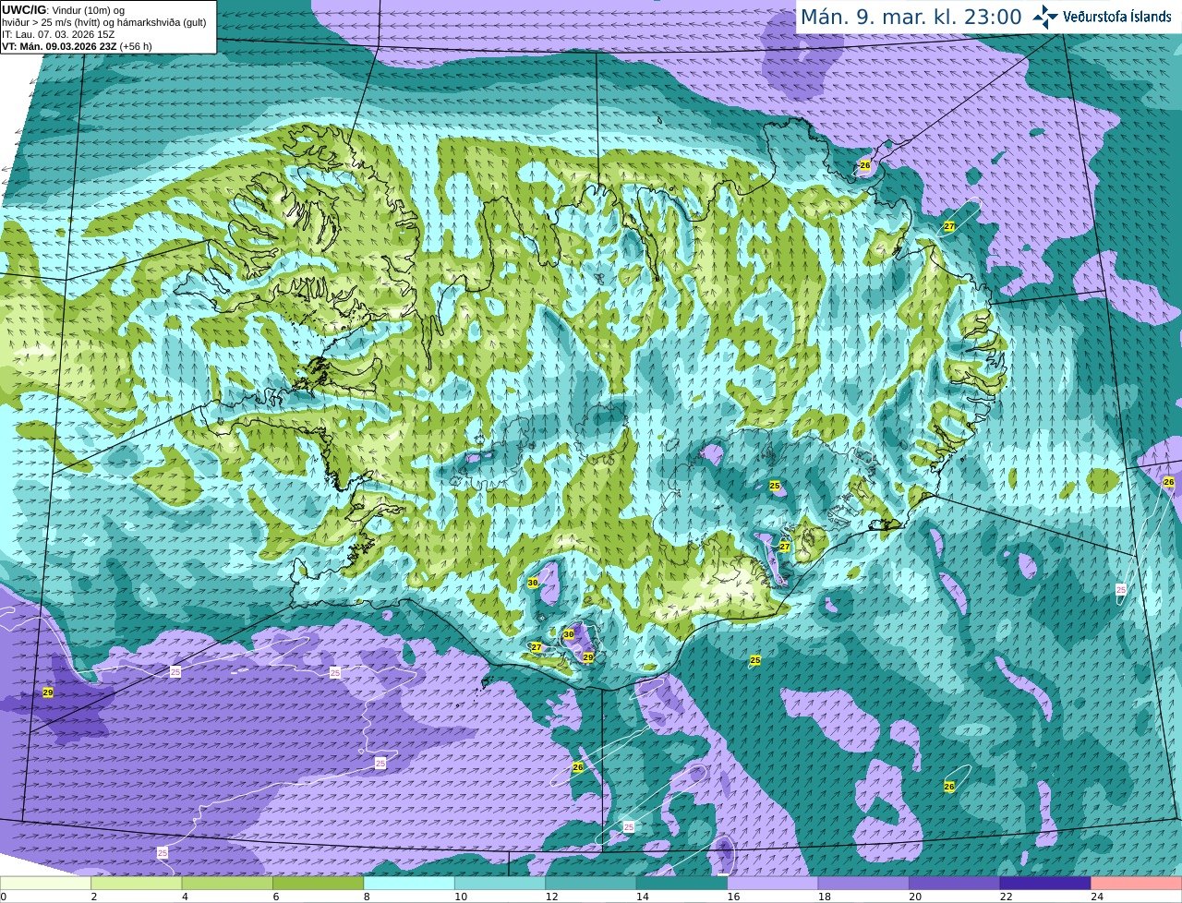Click the 'IT: Lau. 07. 03. 2026 15Z' line

point(58,34)
